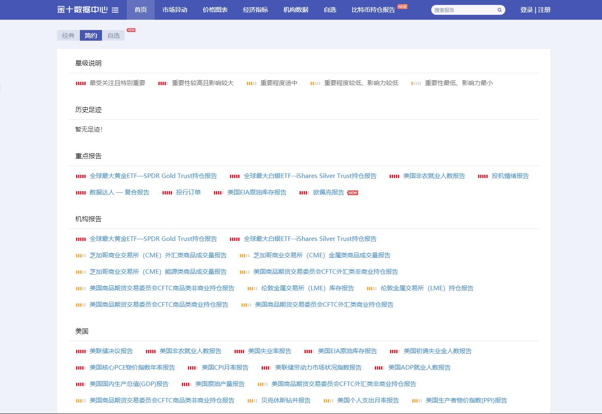Click rating bars beside 贝克休斯钻井报告
The width and height of the screenshot is (602, 414).
(x=252, y=401)
